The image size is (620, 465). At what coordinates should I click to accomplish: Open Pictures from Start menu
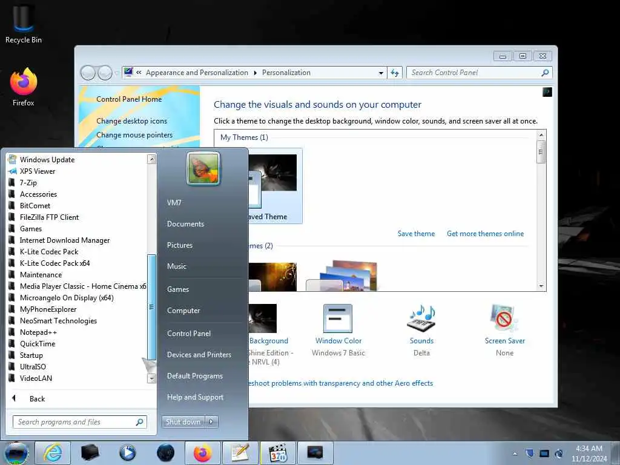pos(180,245)
